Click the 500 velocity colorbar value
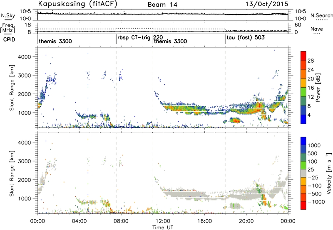The image size is (333, 230). pyautogui.click(x=313, y=154)
